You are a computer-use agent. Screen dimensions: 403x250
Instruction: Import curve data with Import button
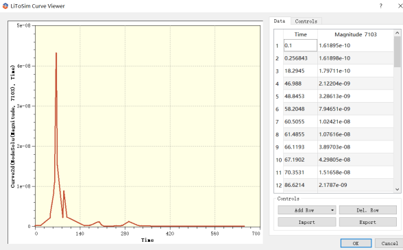pos(306,222)
